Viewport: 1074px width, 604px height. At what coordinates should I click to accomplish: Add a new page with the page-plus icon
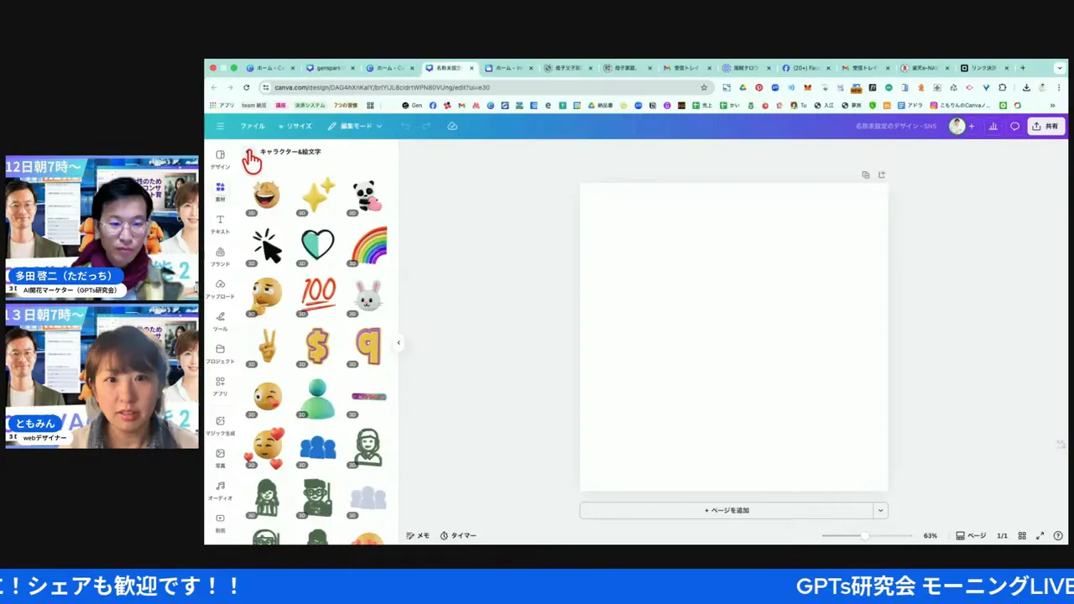pyautogui.click(x=882, y=174)
